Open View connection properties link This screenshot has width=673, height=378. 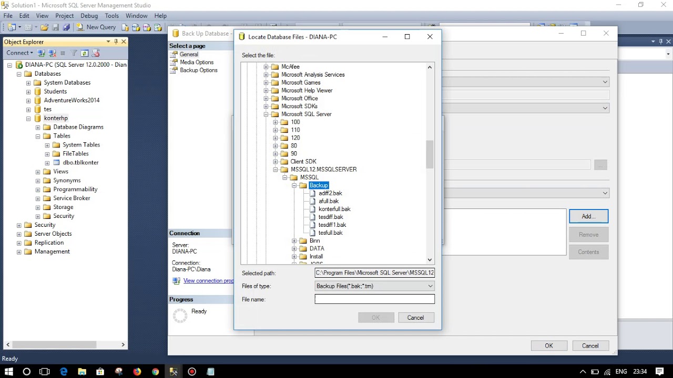click(208, 281)
